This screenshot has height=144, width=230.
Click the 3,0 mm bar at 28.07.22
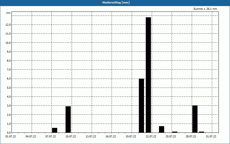click(x=195, y=119)
